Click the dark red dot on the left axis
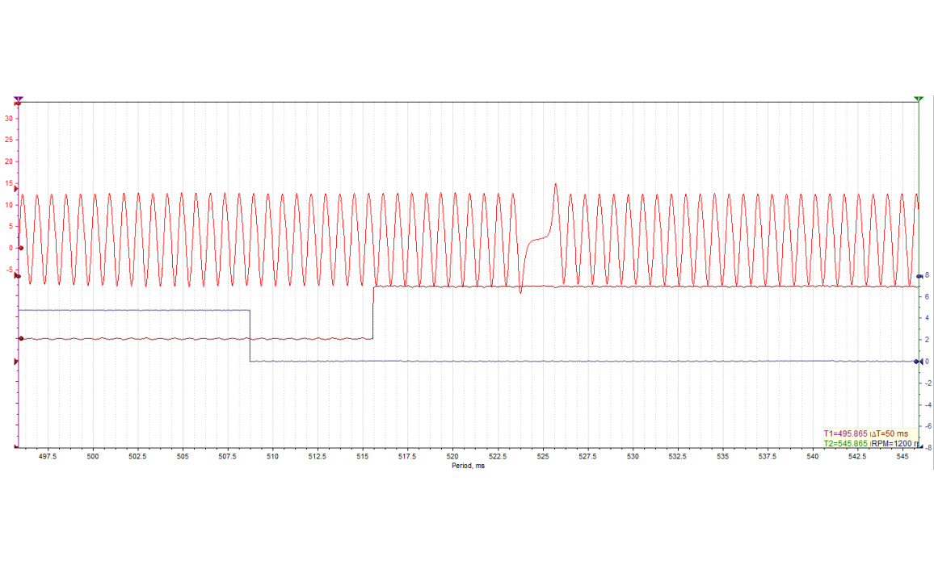This screenshot has width=934, height=565. point(20,339)
